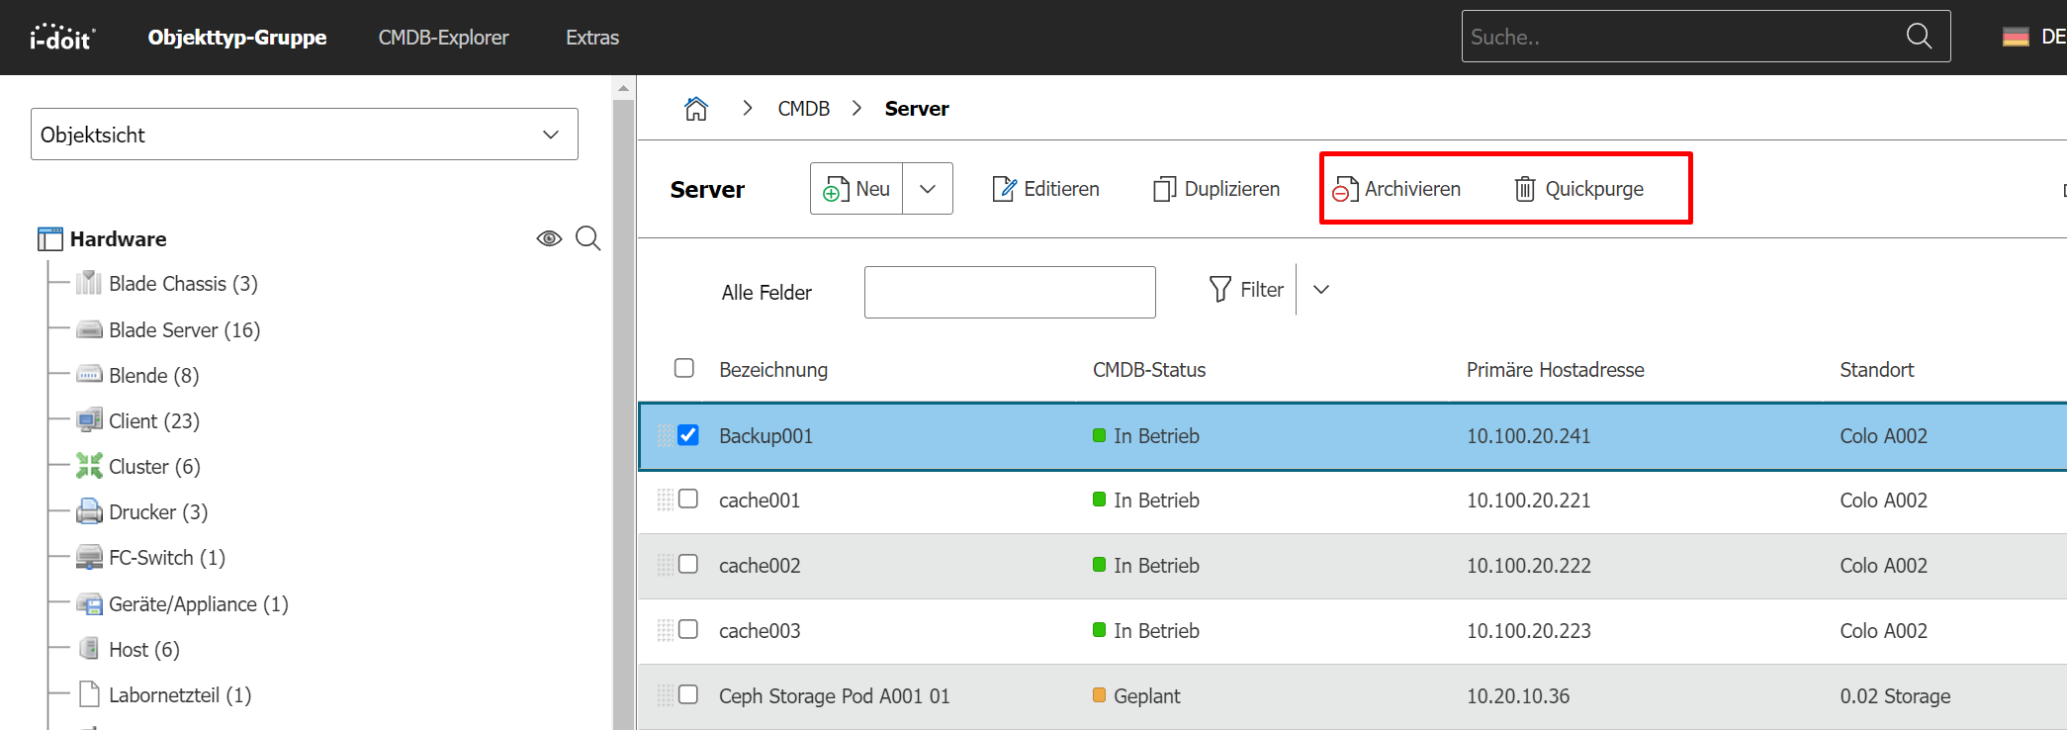Screen dimensions: 2067x730
Task: Click the German flag language icon
Action: 2016,37
